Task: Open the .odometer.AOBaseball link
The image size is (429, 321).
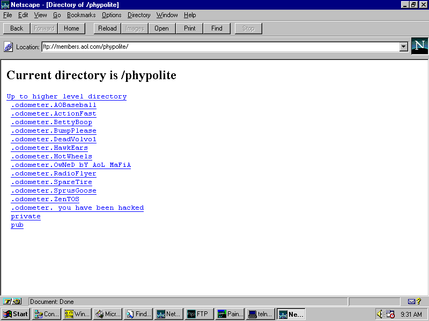Action: point(54,105)
